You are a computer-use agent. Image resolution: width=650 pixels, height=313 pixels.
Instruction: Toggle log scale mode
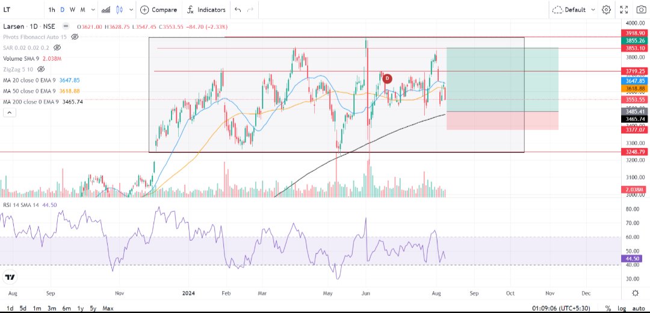click(621, 308)
